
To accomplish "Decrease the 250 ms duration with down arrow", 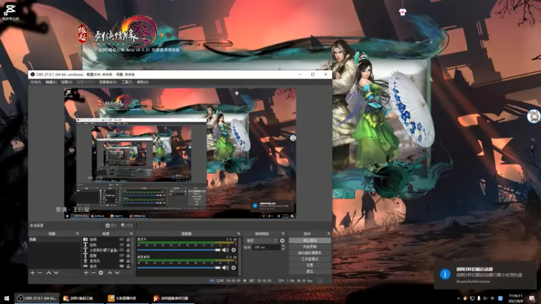I will [x=283, y=249].
